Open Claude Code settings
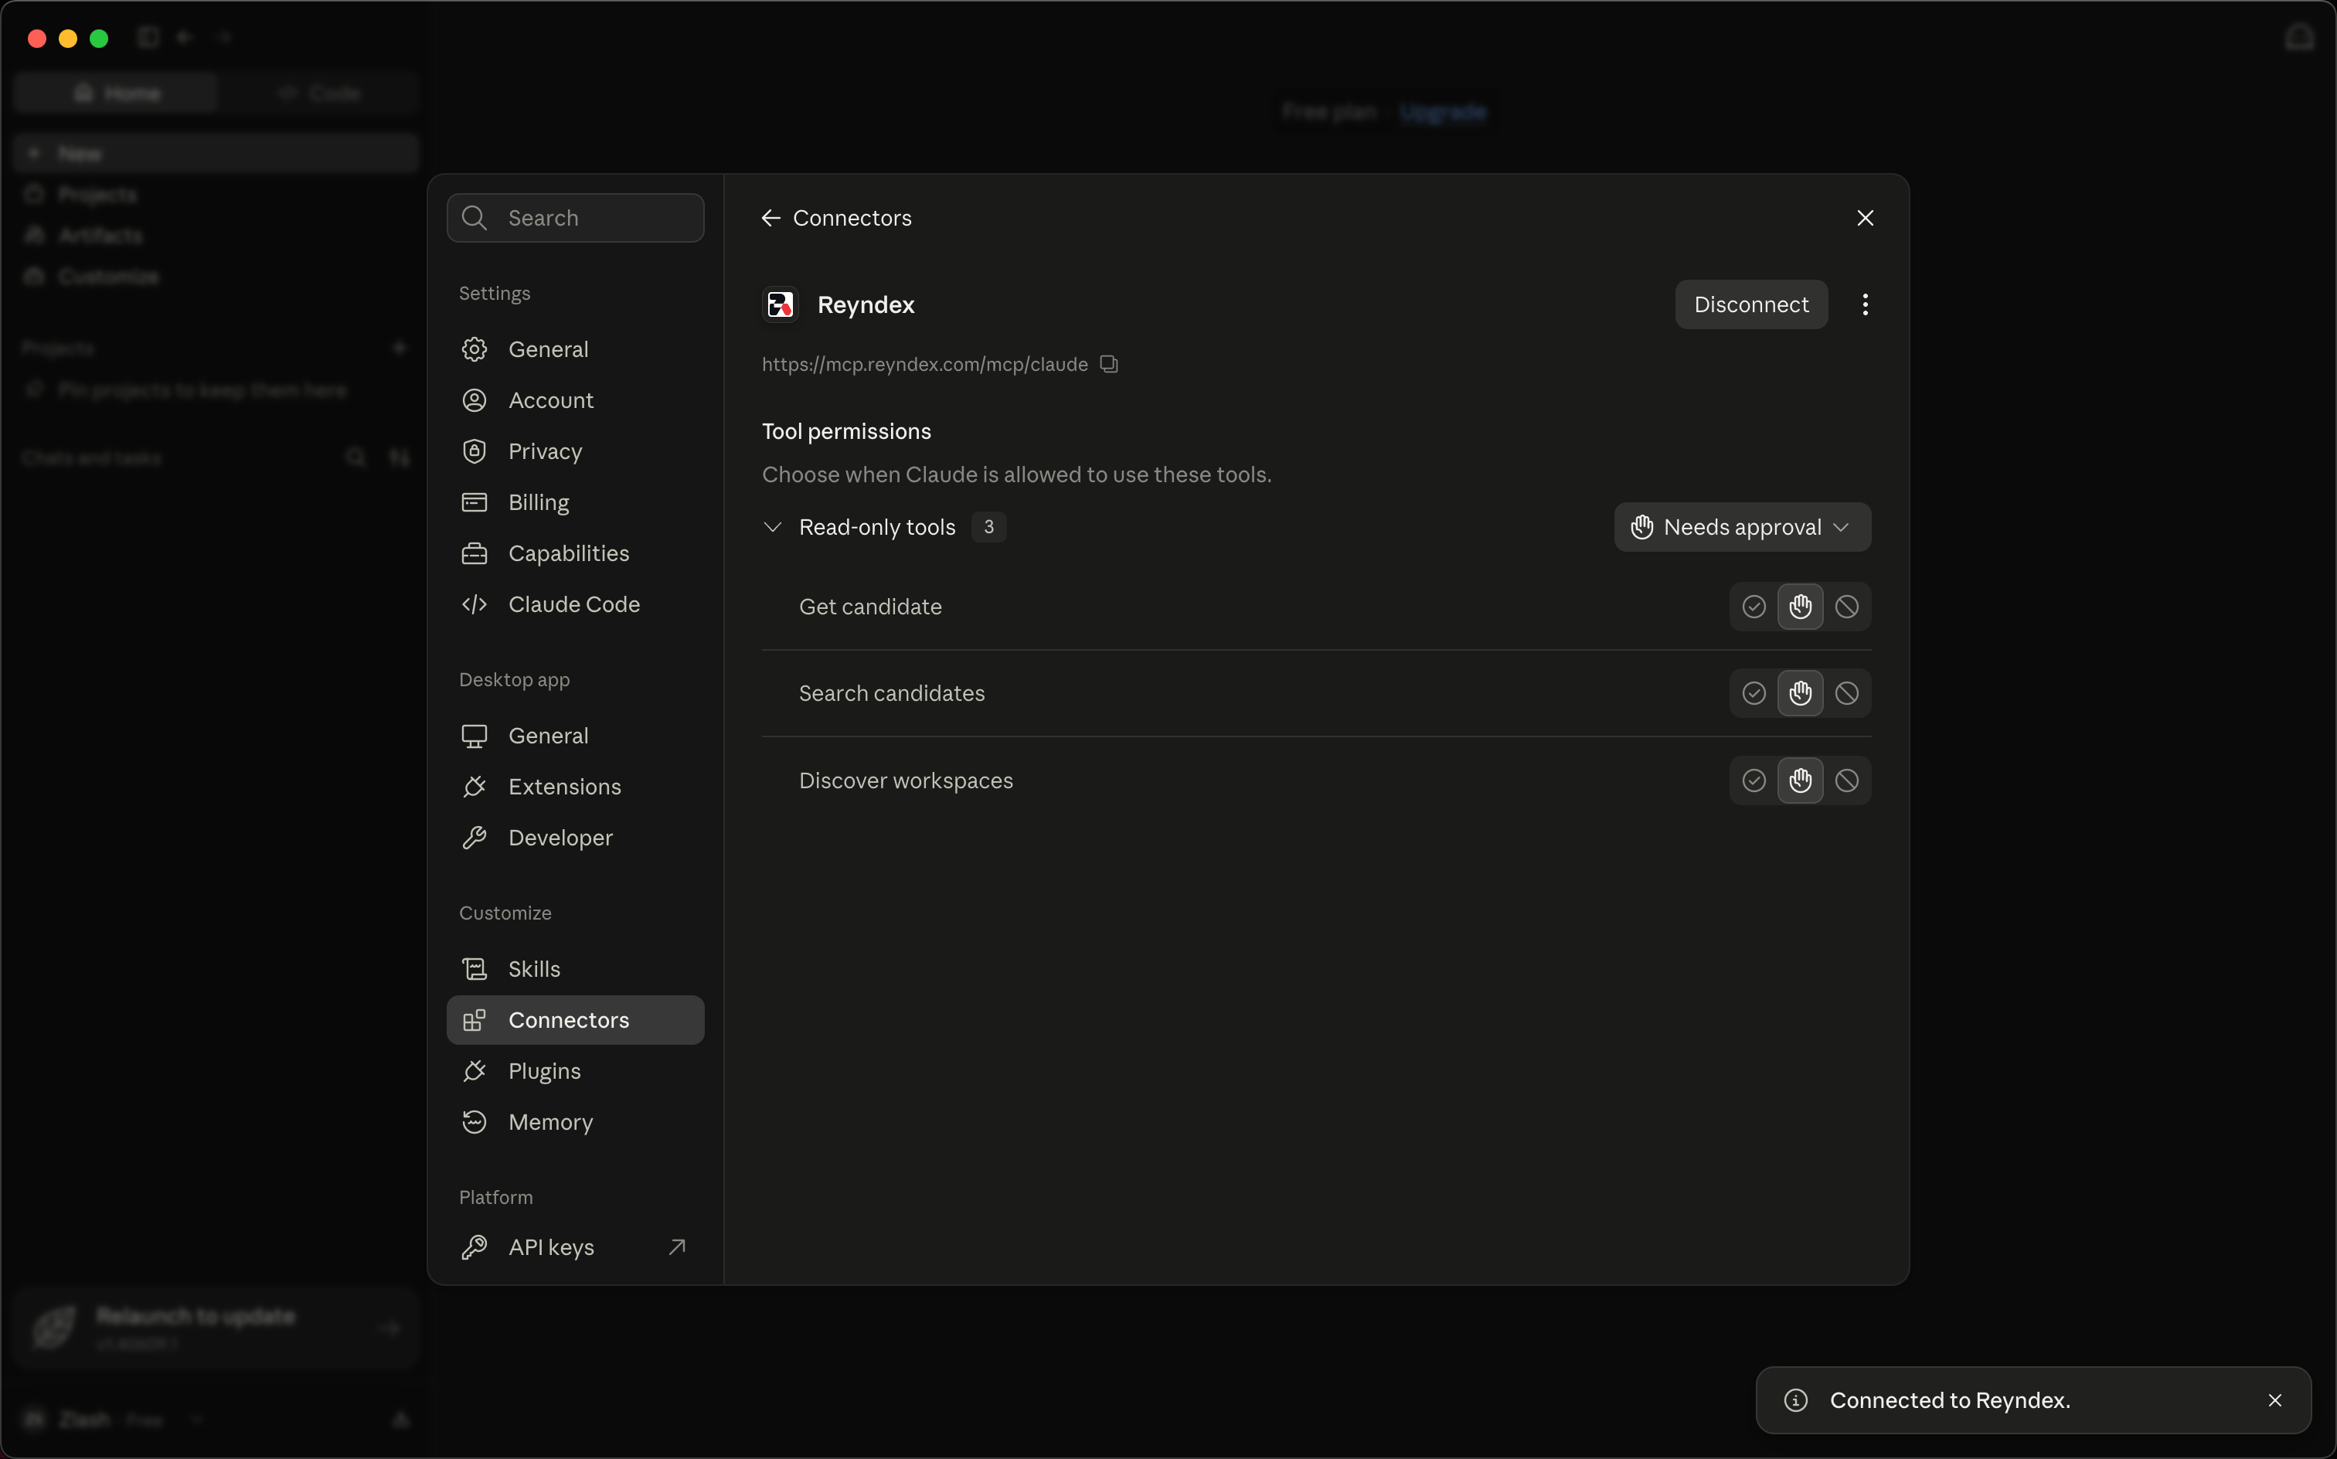 pyautogui.click(x=575, y=605)
